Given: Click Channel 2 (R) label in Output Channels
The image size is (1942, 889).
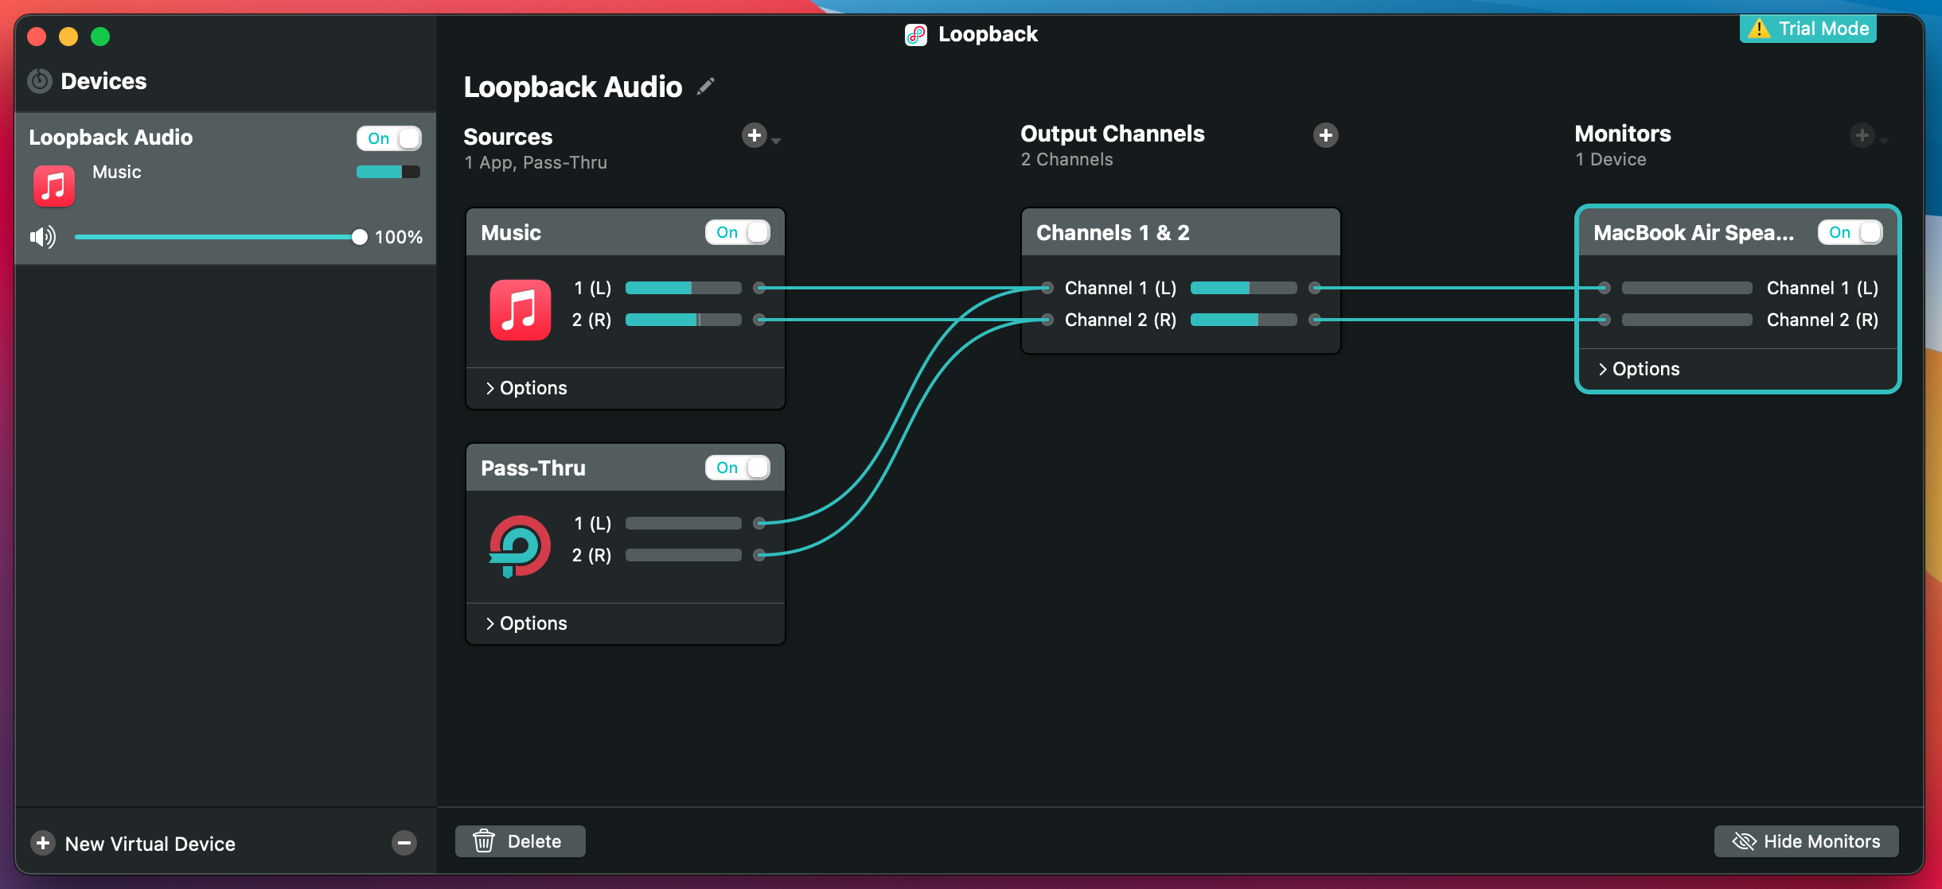Looking at the screenshot, I should tap(1121, 320).
